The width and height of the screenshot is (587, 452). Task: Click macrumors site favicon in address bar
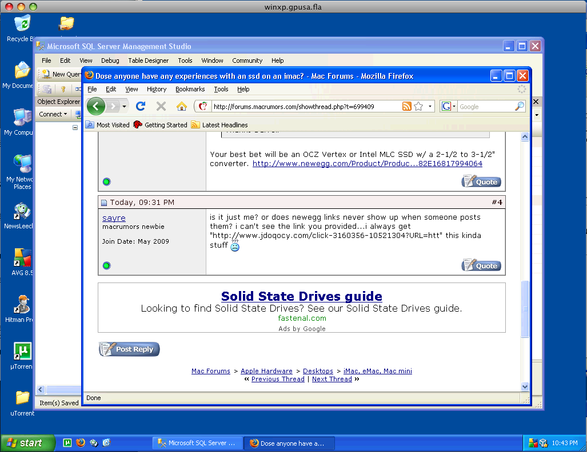point(202,107)
